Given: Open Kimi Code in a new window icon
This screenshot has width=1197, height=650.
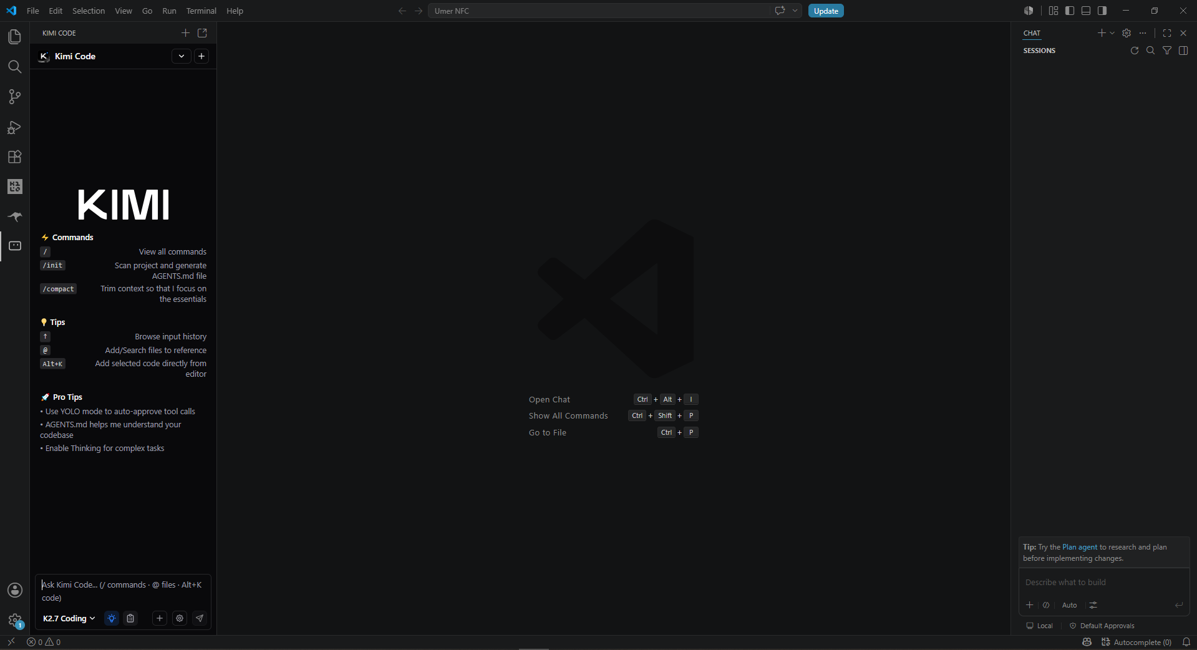Looking at the screenshot, I should (202, 33).
